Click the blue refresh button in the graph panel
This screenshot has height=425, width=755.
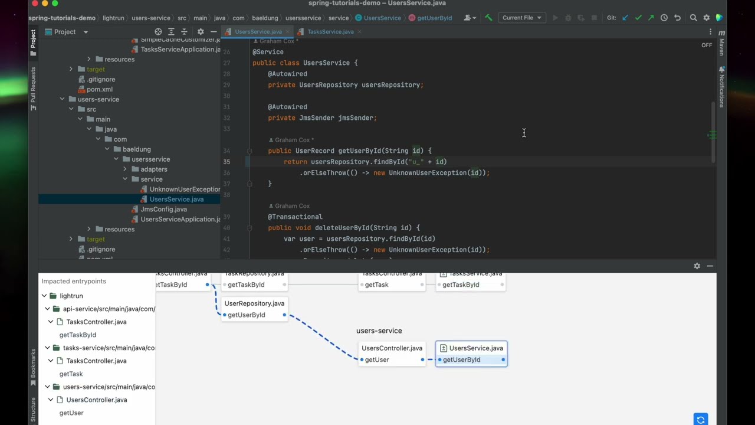701,420
